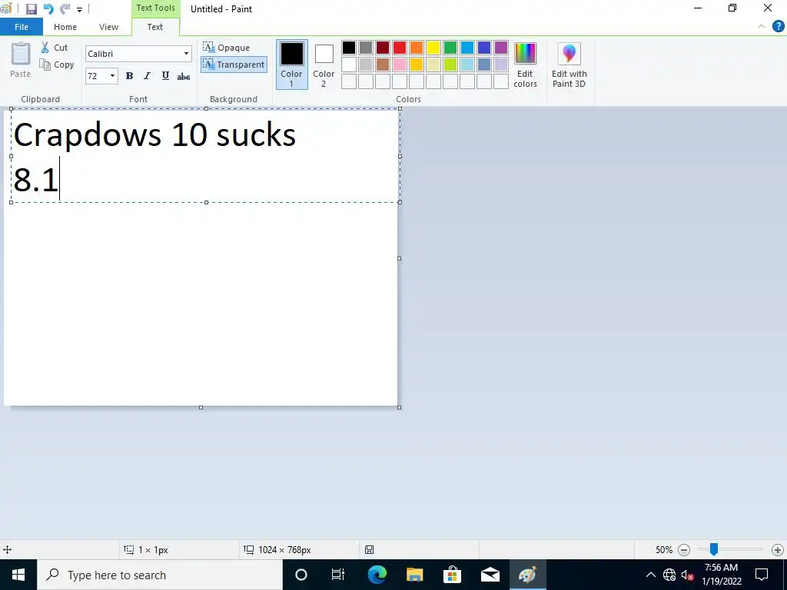Image resolution: width=787 pixels, height=590 pixels.
Task: Click the Paint application icon in title bar
Action: 6,9
